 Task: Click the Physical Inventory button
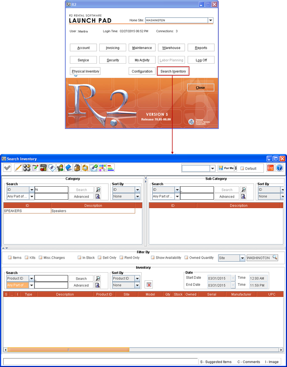[x=85, y=71]
